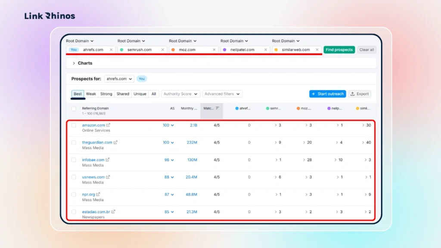Click monthly visits 2.1B for amazon.com
Screen dimensions: 441x248
pyautogui.click(x=193, y=125)
